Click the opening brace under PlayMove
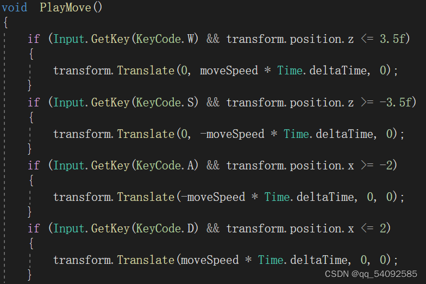Image resolution: width=426 pixels, height=284 pixels. click(x=5, y=23)
